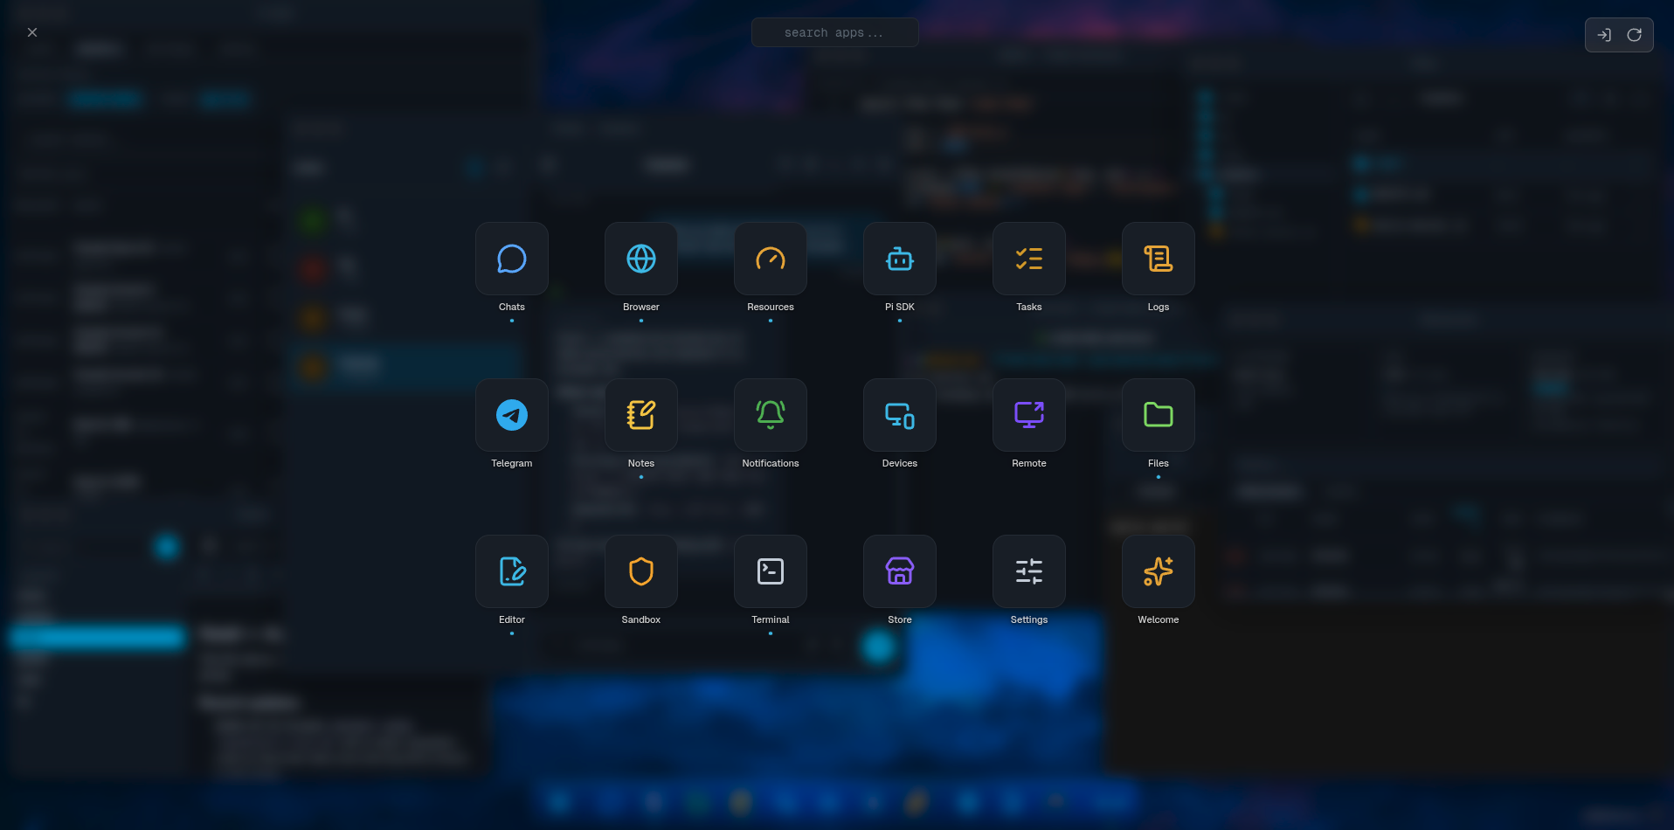Viewport: 1674px width, 830px height.
Task: Open the Remote desktop app
Action: (x=1028, y=415)
